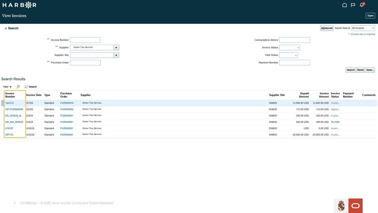Click the Advanced search button
The height and width of the screenshot is (213, 378).
click(x=327, y=28)
